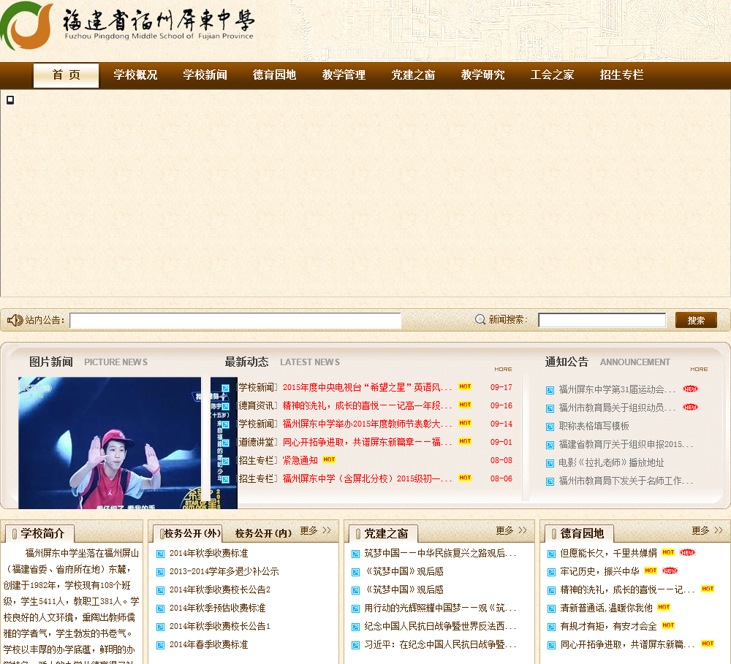Viewport: 731px width, 664px height.
Task: Open 牢记历史，振兴中华 article
Action: coord(599,571)
